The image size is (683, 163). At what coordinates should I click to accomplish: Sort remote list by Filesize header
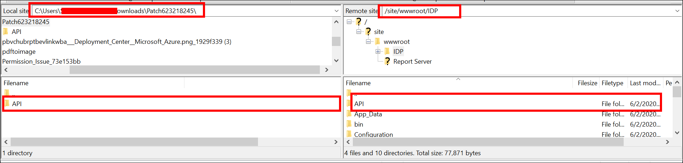(x=587, y=83)
